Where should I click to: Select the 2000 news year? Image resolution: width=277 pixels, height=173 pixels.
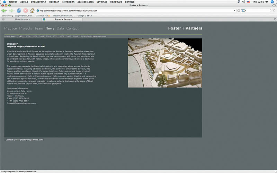(69, 36)
